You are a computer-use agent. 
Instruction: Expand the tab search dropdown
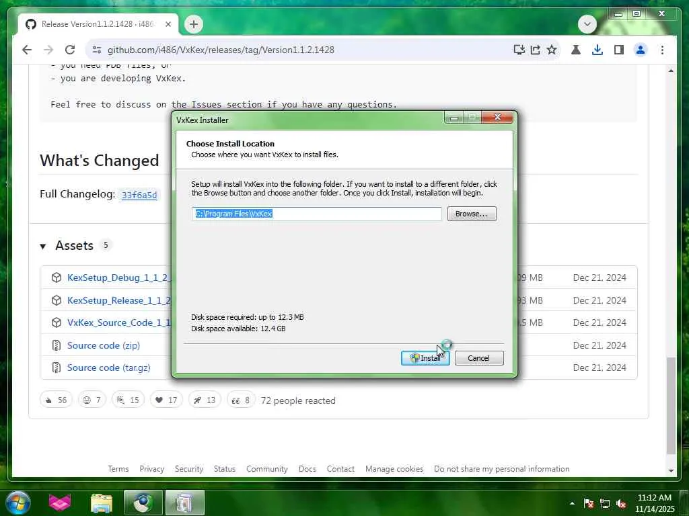point(587,24)
